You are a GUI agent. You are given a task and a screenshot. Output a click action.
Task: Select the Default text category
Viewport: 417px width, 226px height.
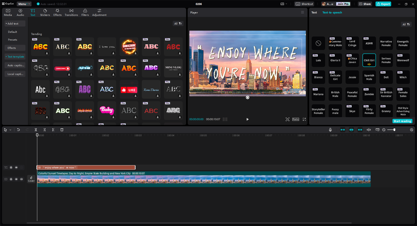click(13, 32)
